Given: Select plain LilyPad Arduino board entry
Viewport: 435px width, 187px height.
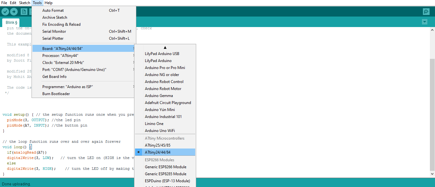Looking at the screenshot, I should click(x=165, y=61).
